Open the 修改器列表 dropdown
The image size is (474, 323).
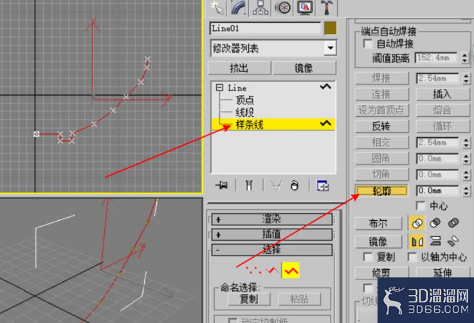(331, 48)
